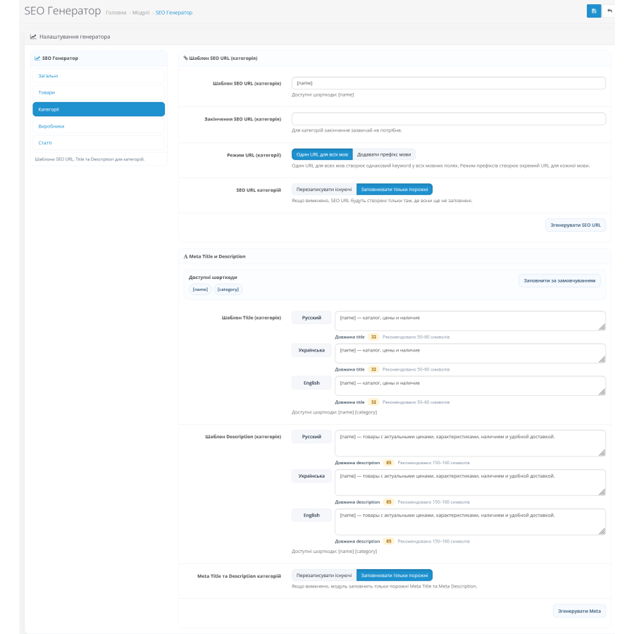Image resolution: width=634 pixels, height=634 pixels.
Task: Switch to Статті sidebar tab
Action: [x=99, y=143]
